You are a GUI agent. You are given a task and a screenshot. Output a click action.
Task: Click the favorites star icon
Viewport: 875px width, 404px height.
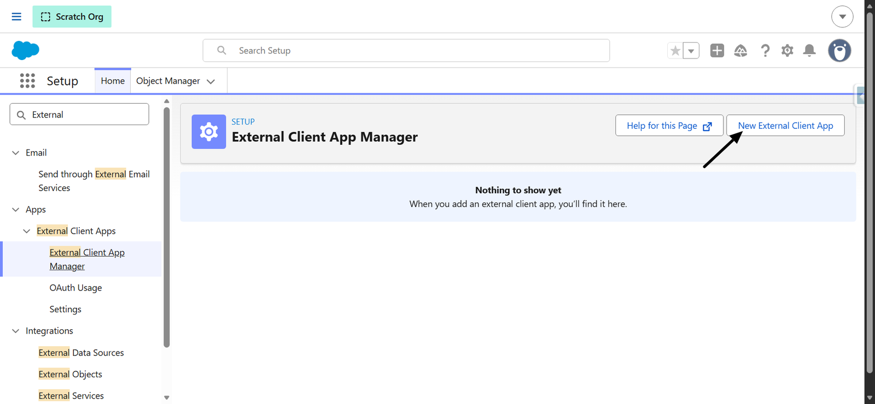675,51
